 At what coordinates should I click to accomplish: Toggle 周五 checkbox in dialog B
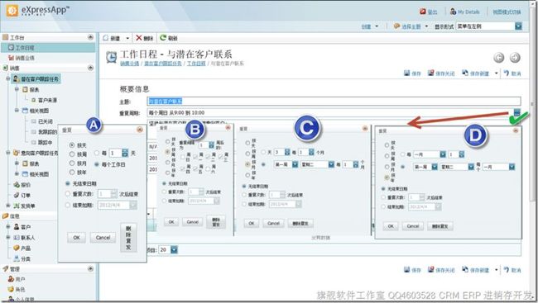pos(195,168)
